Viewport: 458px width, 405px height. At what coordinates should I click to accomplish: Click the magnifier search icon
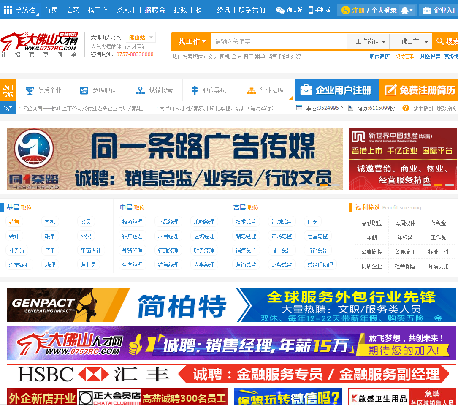click(439, 41)
